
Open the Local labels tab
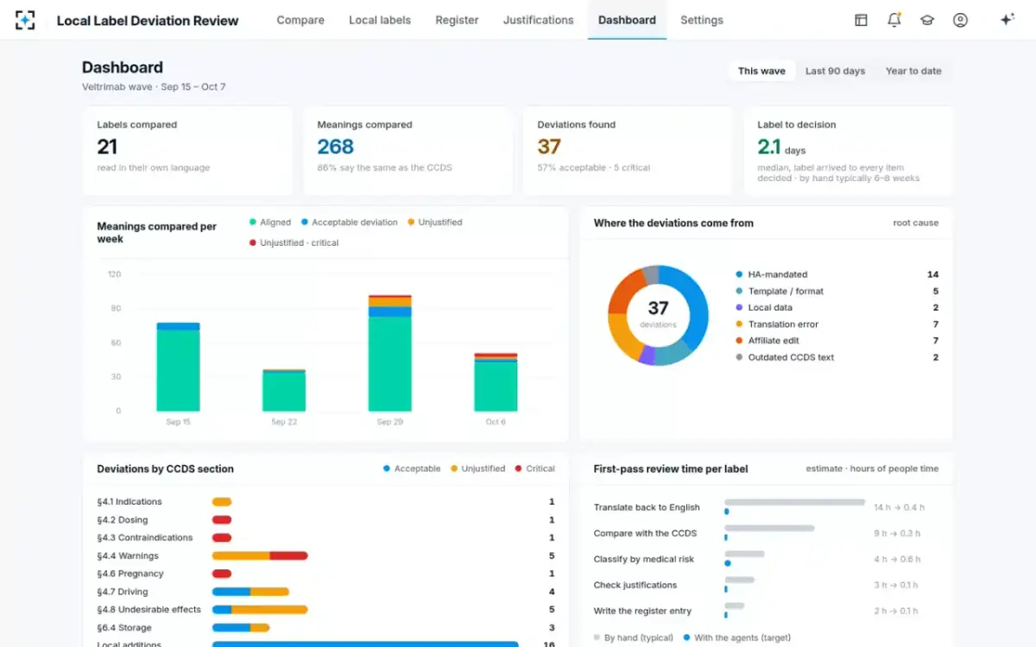tap(380, 20)
